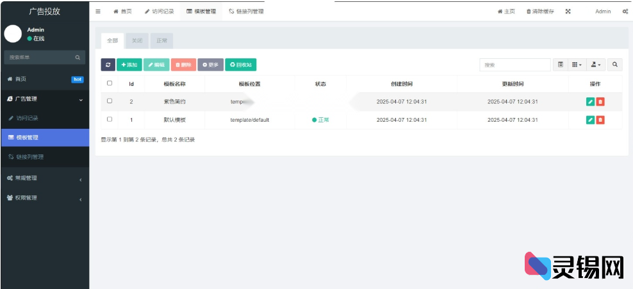The image size is (633, 289).
Task: Select the 正常 filter tab
Action: tap(161, 41)
